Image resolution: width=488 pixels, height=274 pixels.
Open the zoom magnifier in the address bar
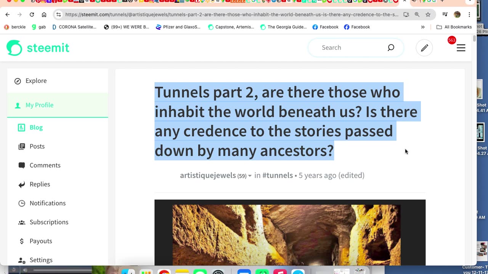coord(417,14)
